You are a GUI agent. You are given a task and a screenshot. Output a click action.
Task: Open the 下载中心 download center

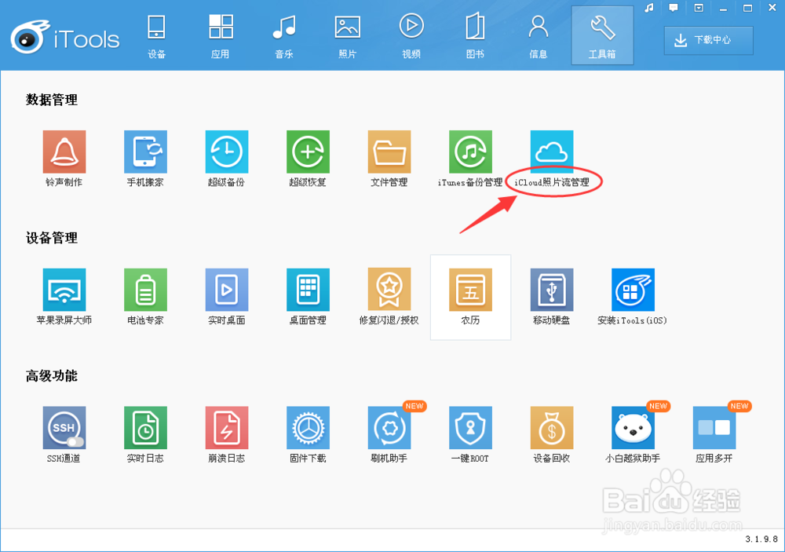[708, 40]
